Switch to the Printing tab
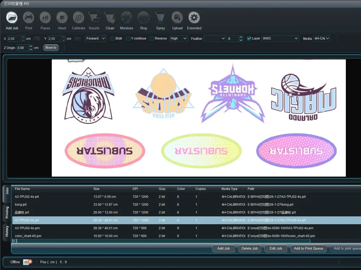Viewport: 361px width, 270px height. point(7,213)
